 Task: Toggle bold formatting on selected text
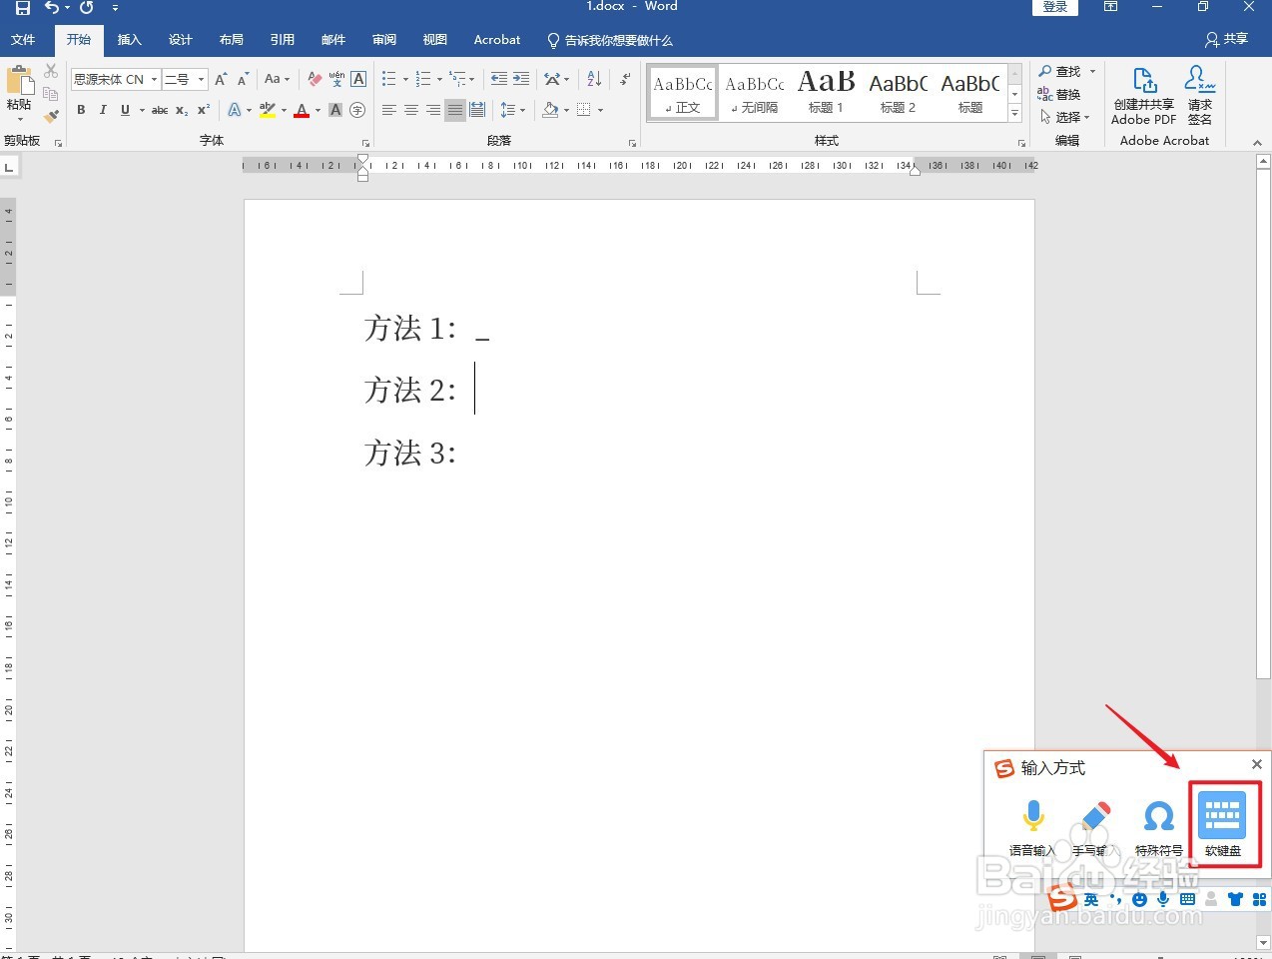coord(81,110)
